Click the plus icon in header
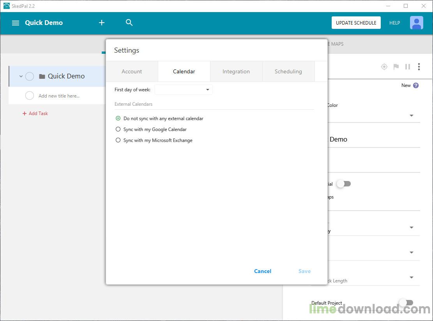433x321 pixels. coord(102,23)
